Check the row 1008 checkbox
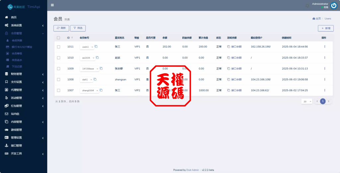This screenshot has height=173, width=340. 58,80
